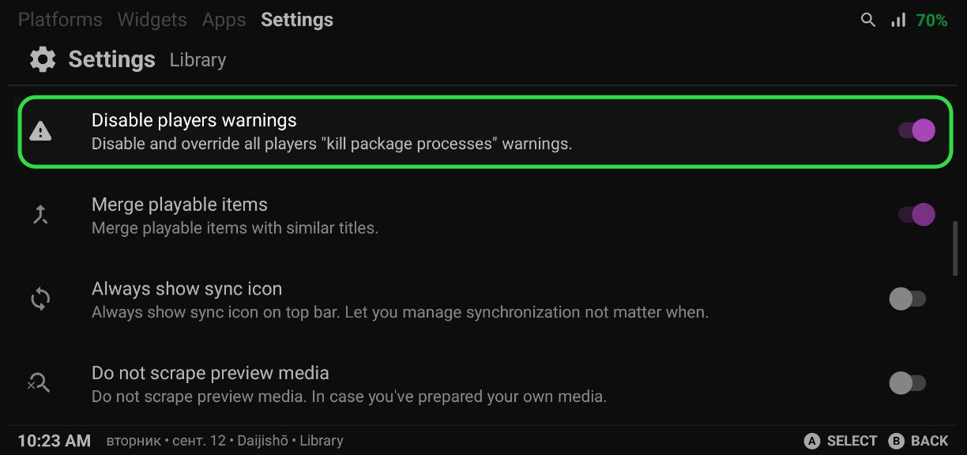This screenshot has width=967, height=455.
Task: Tap the signal strength bars icon
Action: [898, 21]
